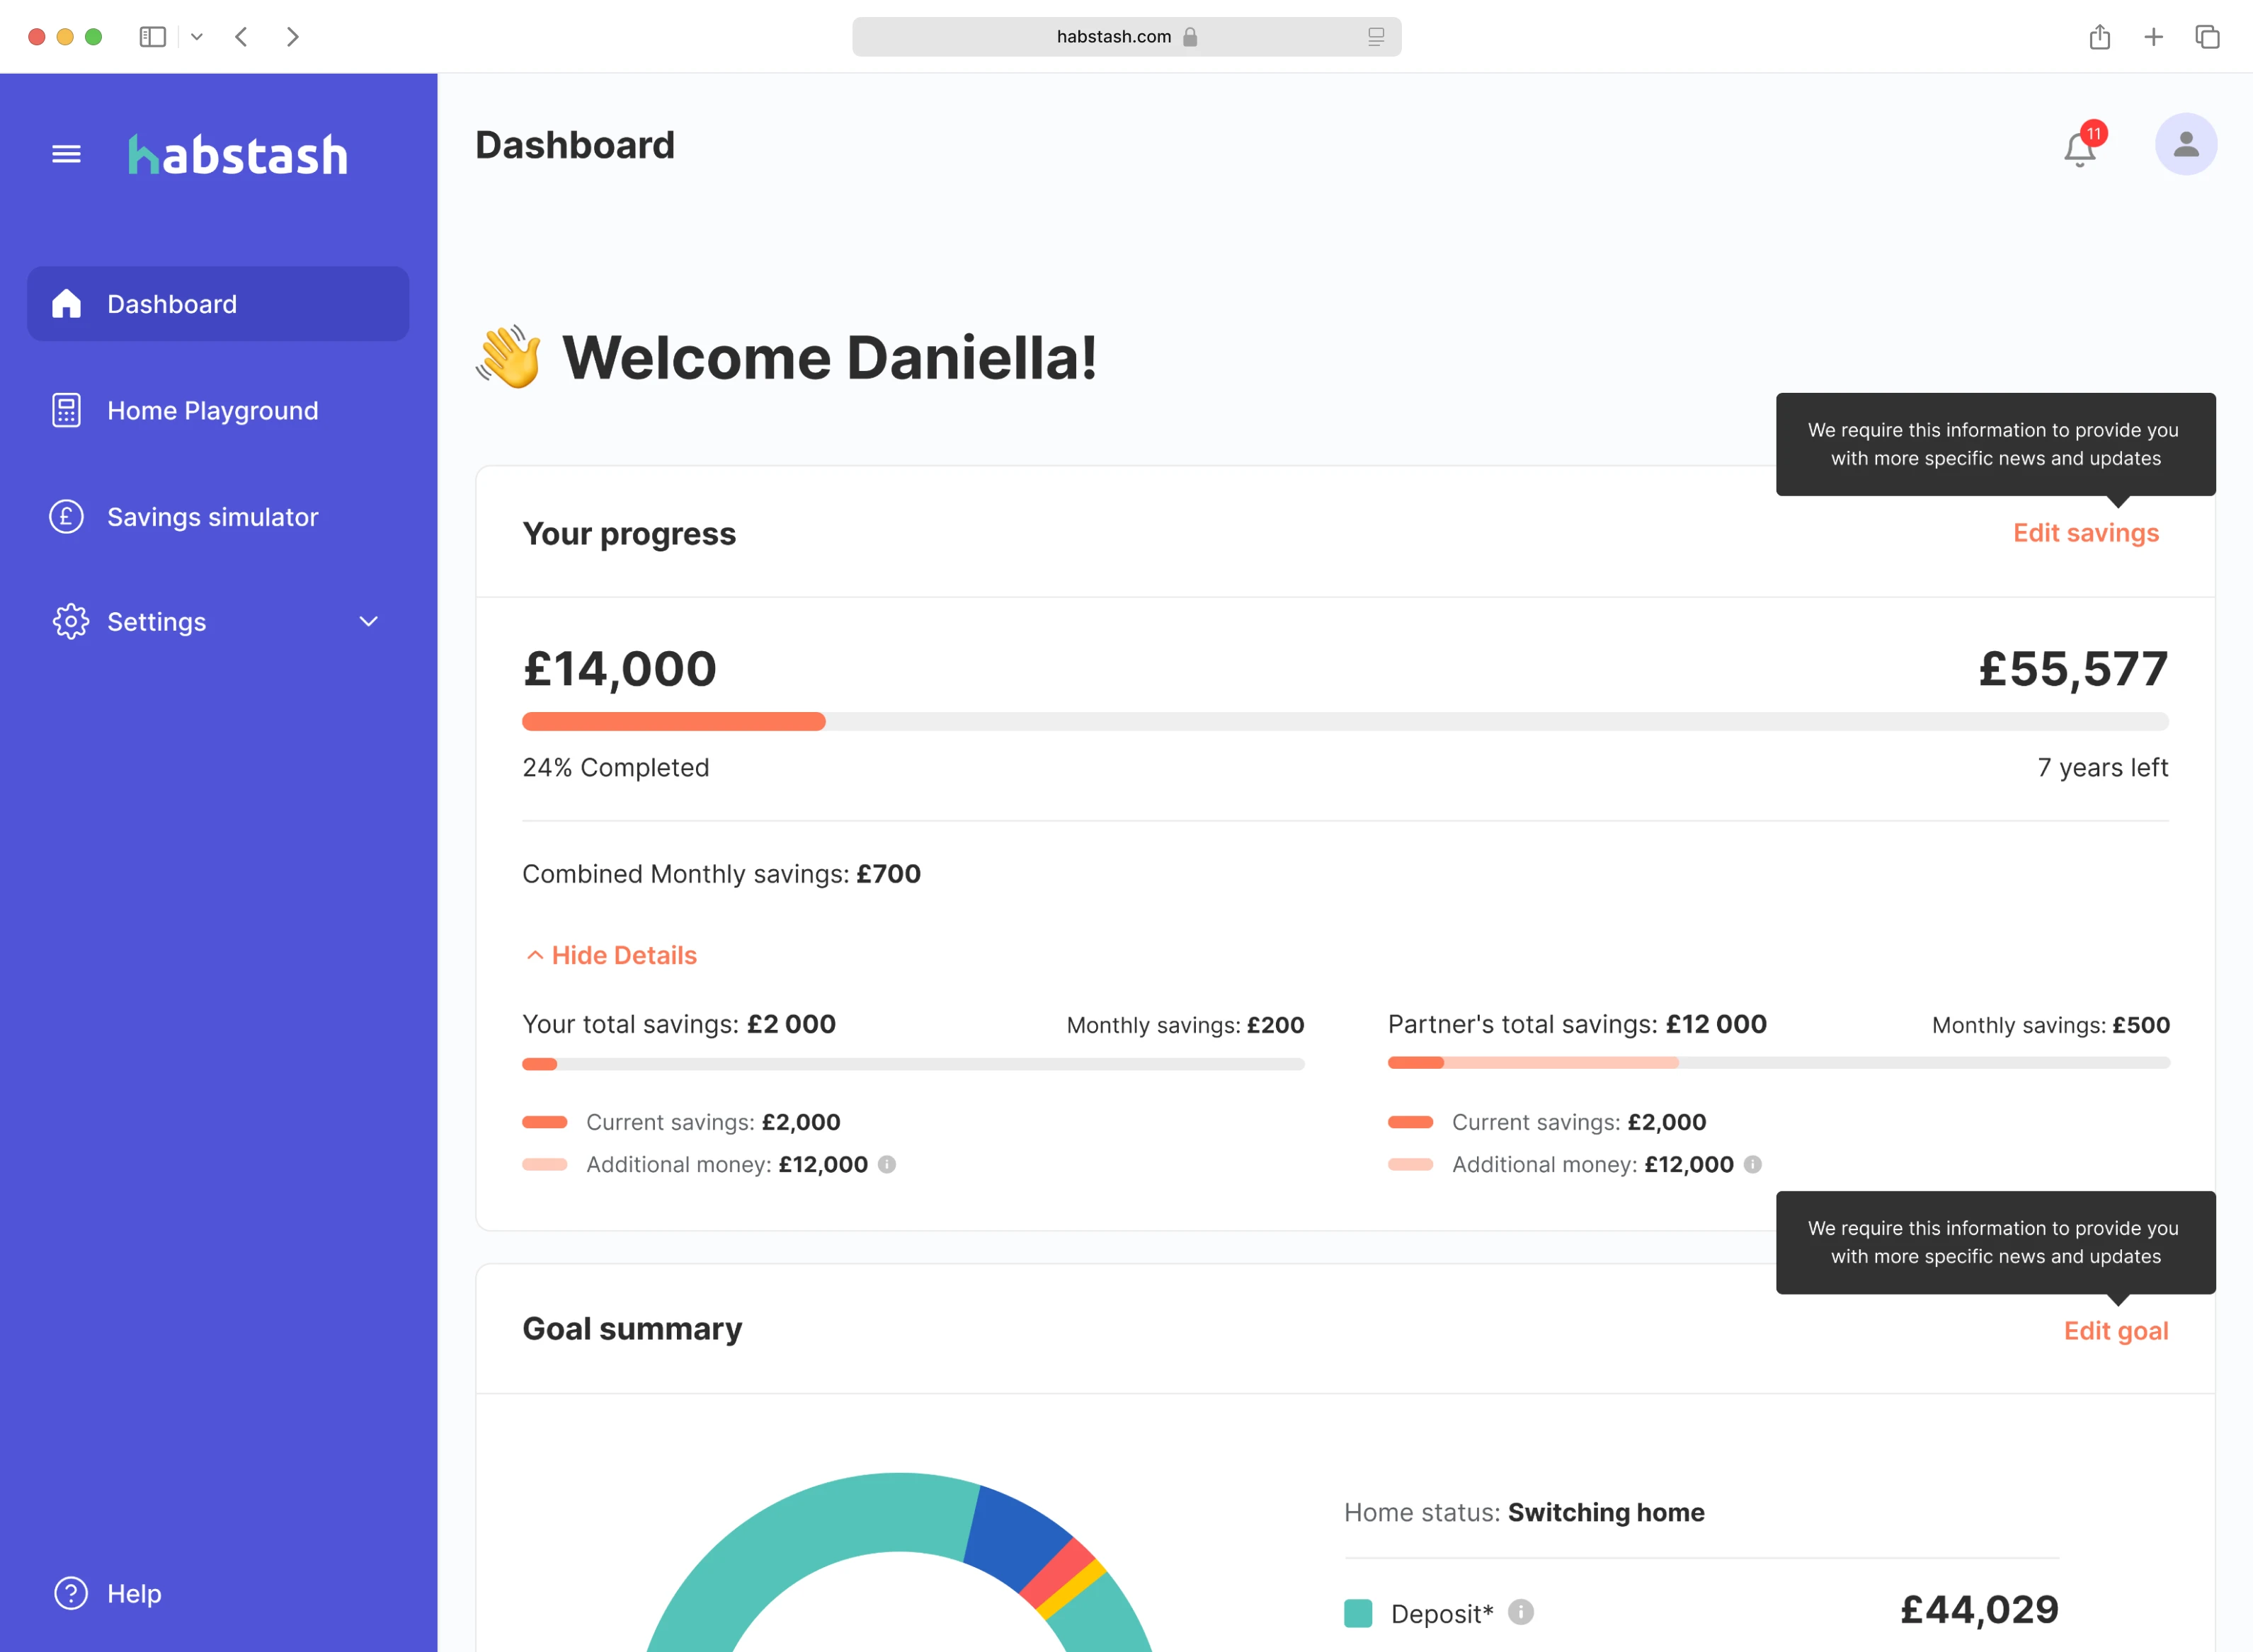
Task: Click Edit savings link
Action: pyautogui.click(x=2085, y=533)
